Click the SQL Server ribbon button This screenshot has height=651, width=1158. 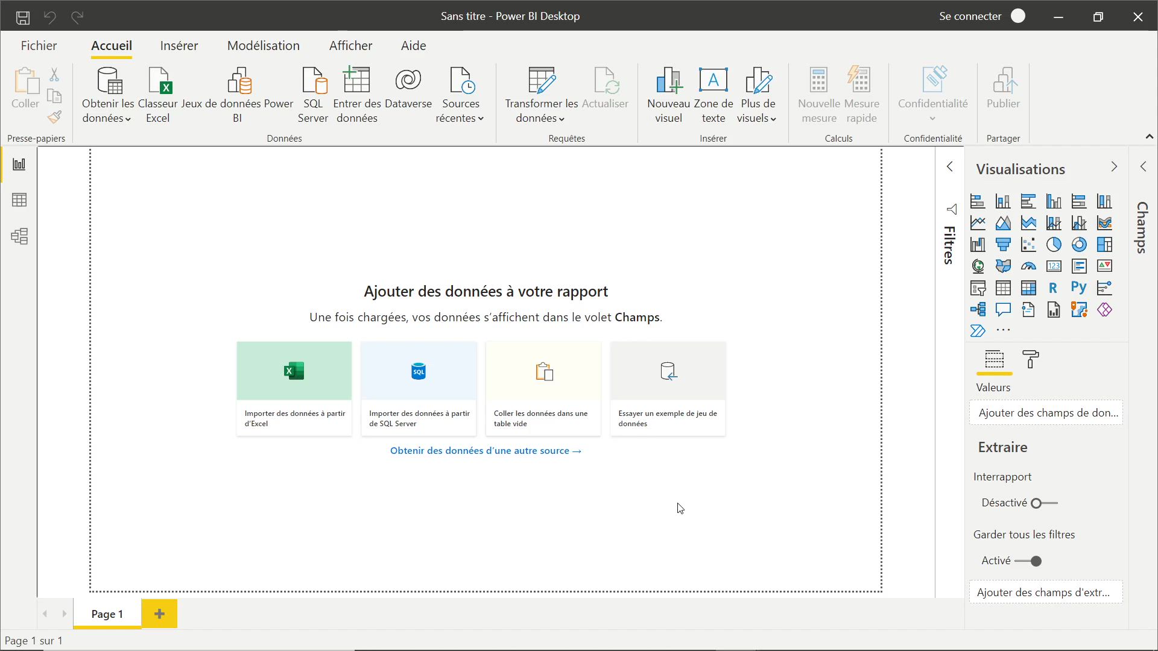313,95
